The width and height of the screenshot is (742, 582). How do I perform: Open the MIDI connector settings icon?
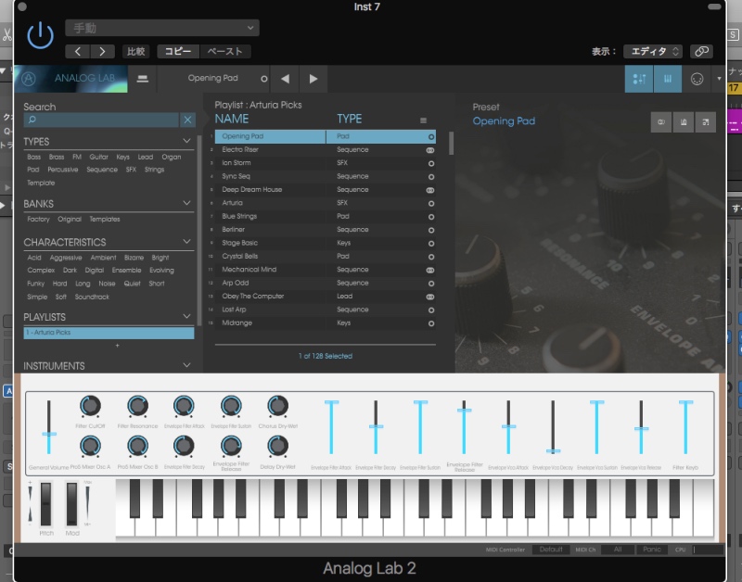pyautogui.click(x=697, y=79)
